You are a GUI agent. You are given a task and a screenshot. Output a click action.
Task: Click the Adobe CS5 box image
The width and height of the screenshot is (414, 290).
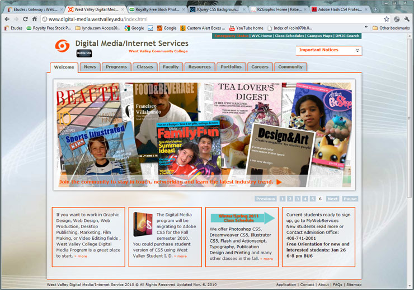click(143, 224)
